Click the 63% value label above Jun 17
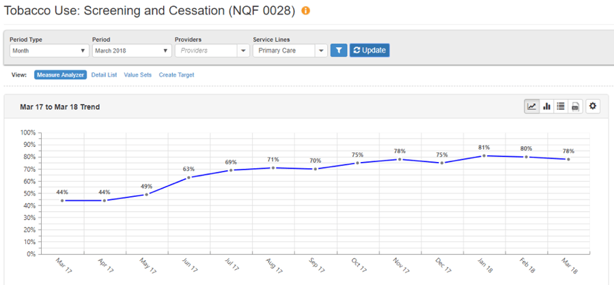Screen dimensions: 614x285 [189, 169]
